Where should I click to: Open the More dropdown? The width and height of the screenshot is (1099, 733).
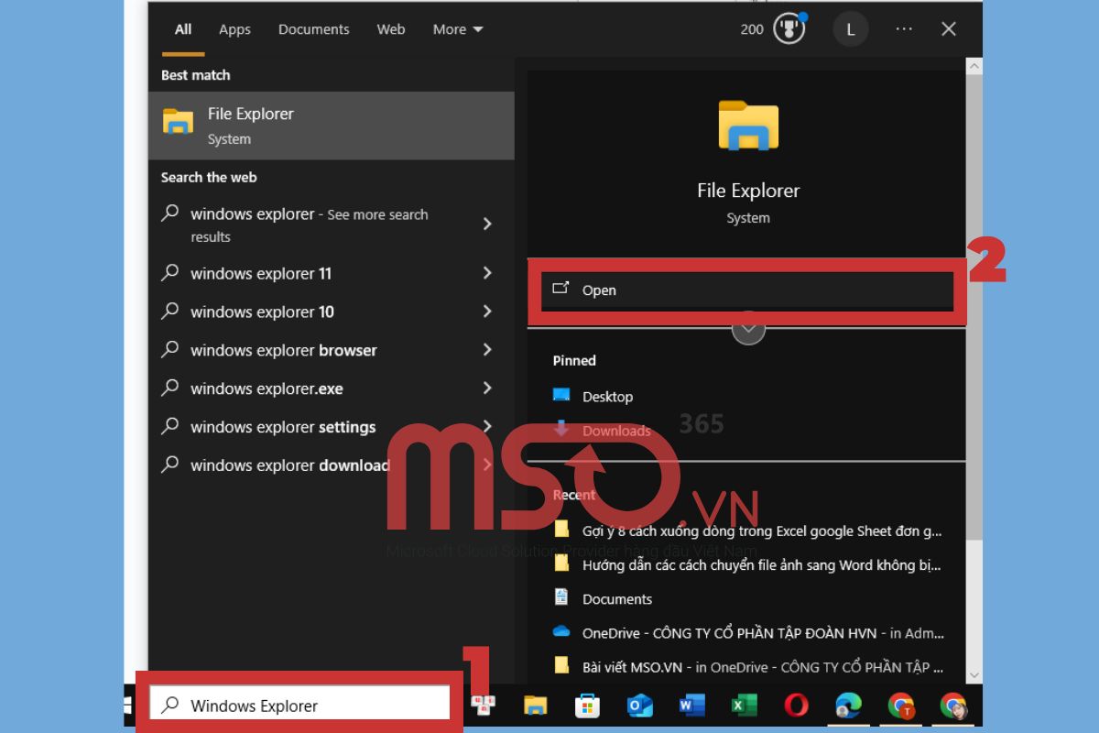coord(458,29)
